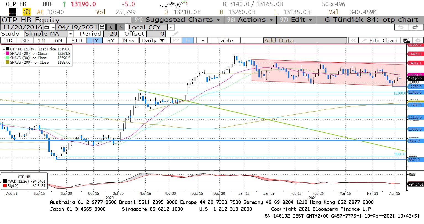Image resolution: width=424 pixels, height=224 pixels.
Task: Click the 14012.1 price level label
Action: pos(415,63)
